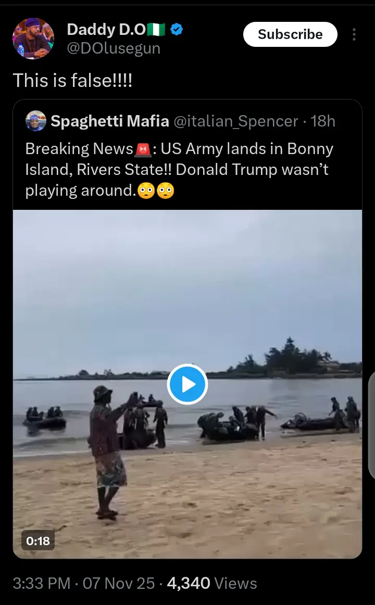Tap the 0:18 video duration badge
Viewport: 375px width, 605px height.
pyautogui.click(x=38, y=541)
